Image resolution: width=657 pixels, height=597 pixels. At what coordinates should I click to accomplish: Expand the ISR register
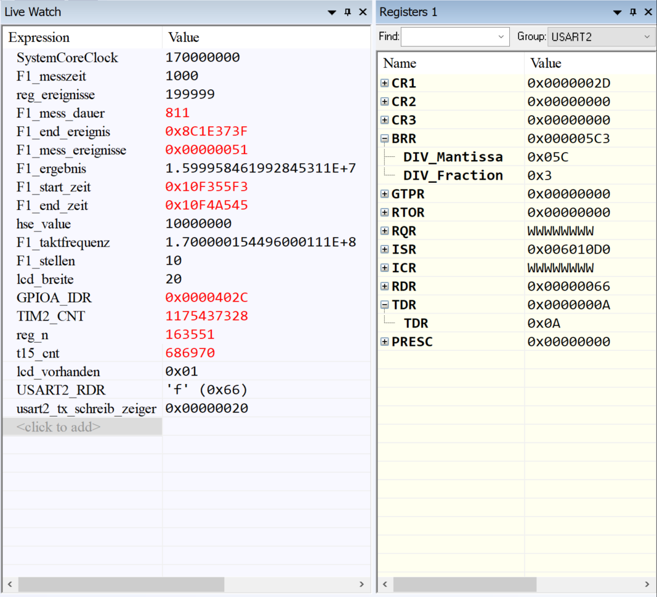tap(385, 249)
